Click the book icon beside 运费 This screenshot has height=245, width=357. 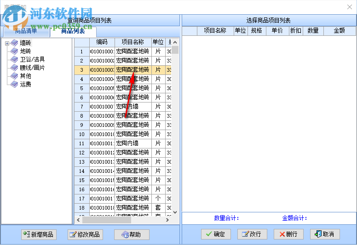(x=14, y=84)
